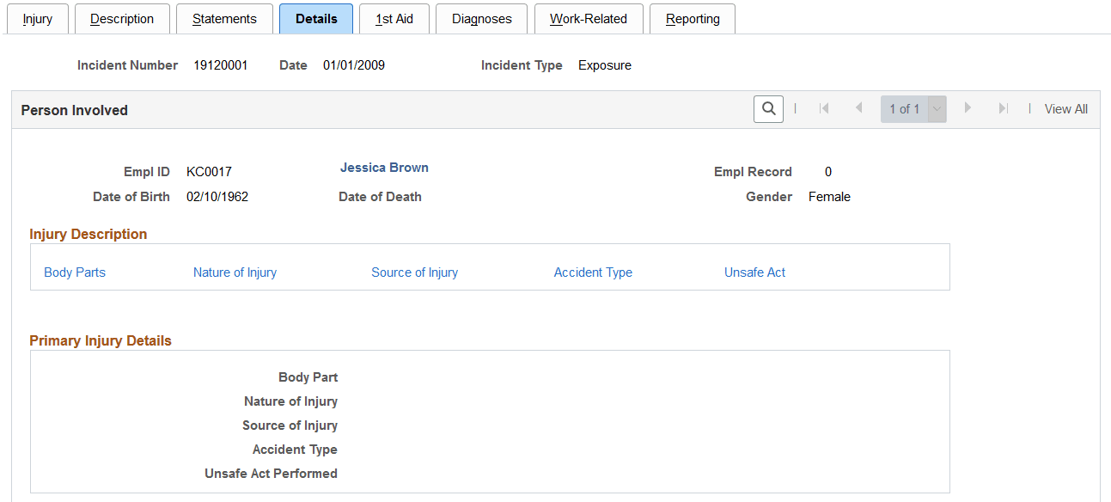Click the previous row navigation arrow

pyautogui.click(x=859, y=108)
